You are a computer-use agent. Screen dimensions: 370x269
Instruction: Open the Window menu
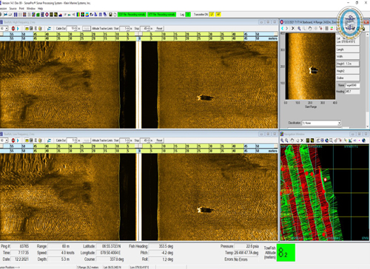tap(31, 8)
